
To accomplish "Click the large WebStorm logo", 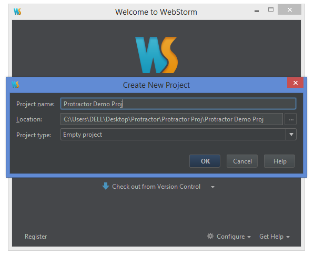I will (x=156, y=55).
